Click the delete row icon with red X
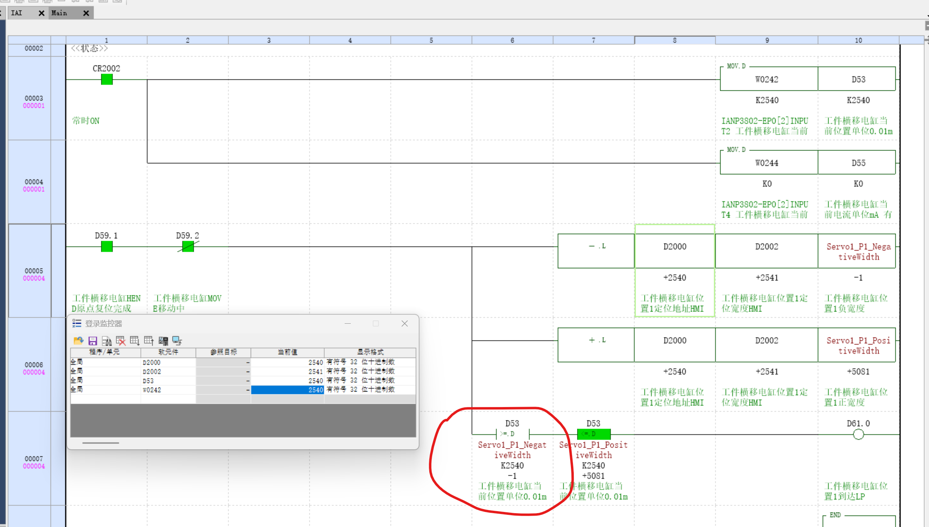The width and height of the screenshot is (929, 527). (x=121, y=341)
